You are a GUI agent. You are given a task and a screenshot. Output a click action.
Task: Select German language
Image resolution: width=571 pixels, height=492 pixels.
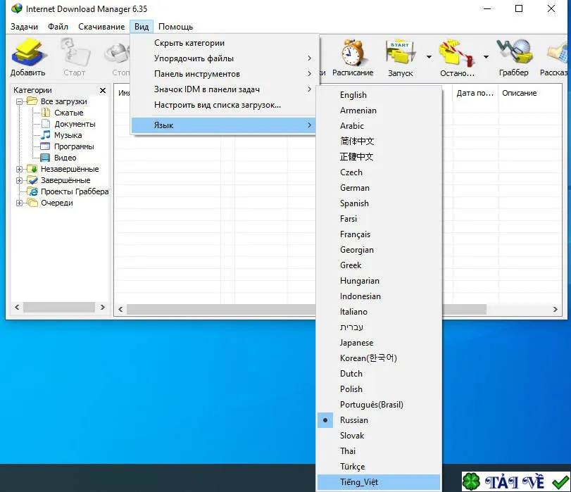379,187
